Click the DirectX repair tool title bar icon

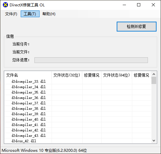click(5, 5)
